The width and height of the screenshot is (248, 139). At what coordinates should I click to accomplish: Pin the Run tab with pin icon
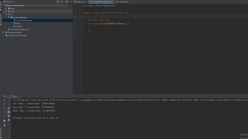(4, 126)
